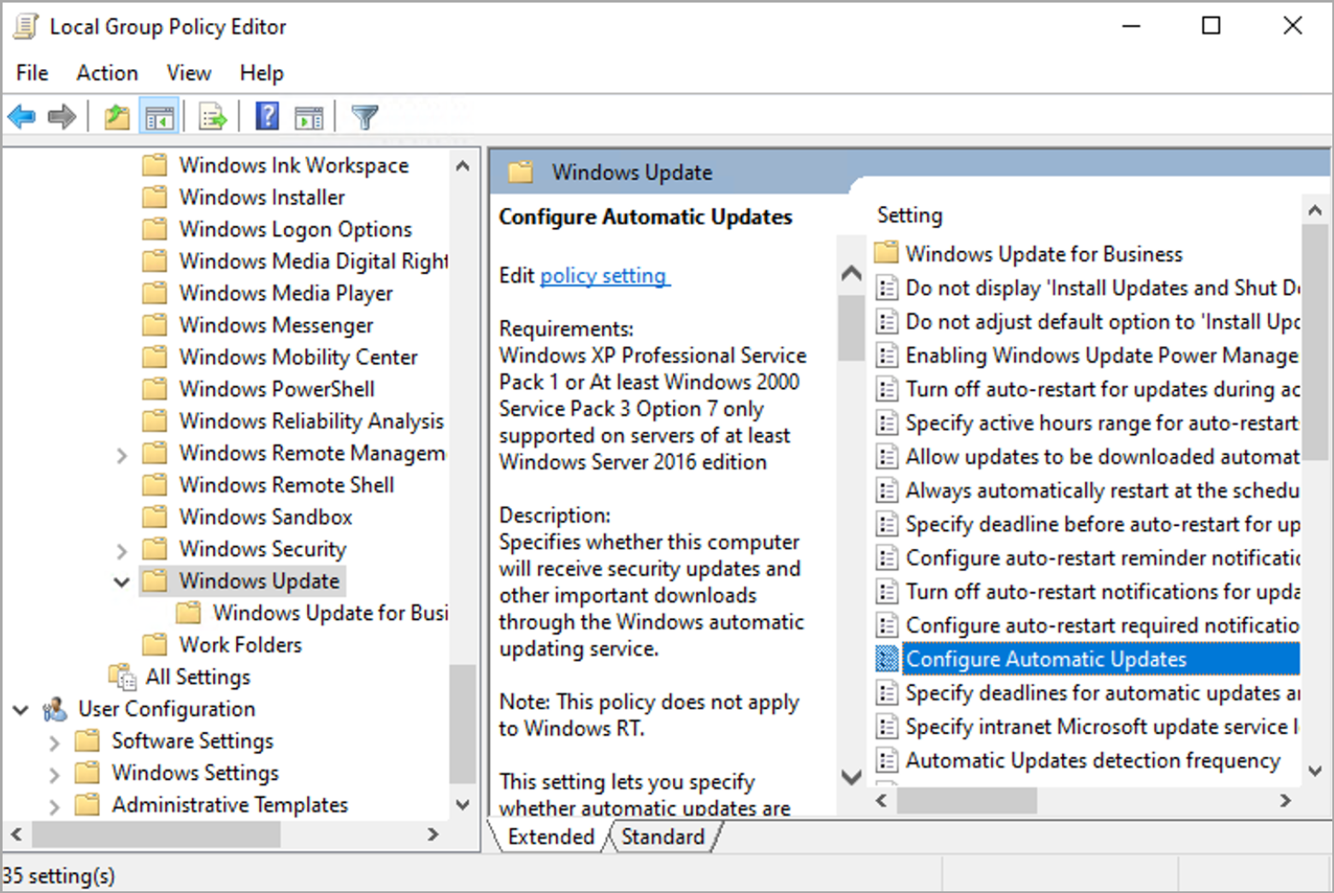The height and width of the screenshot is (893, 1334).
Task: Switch to the Extended tab
Action: 551,837
